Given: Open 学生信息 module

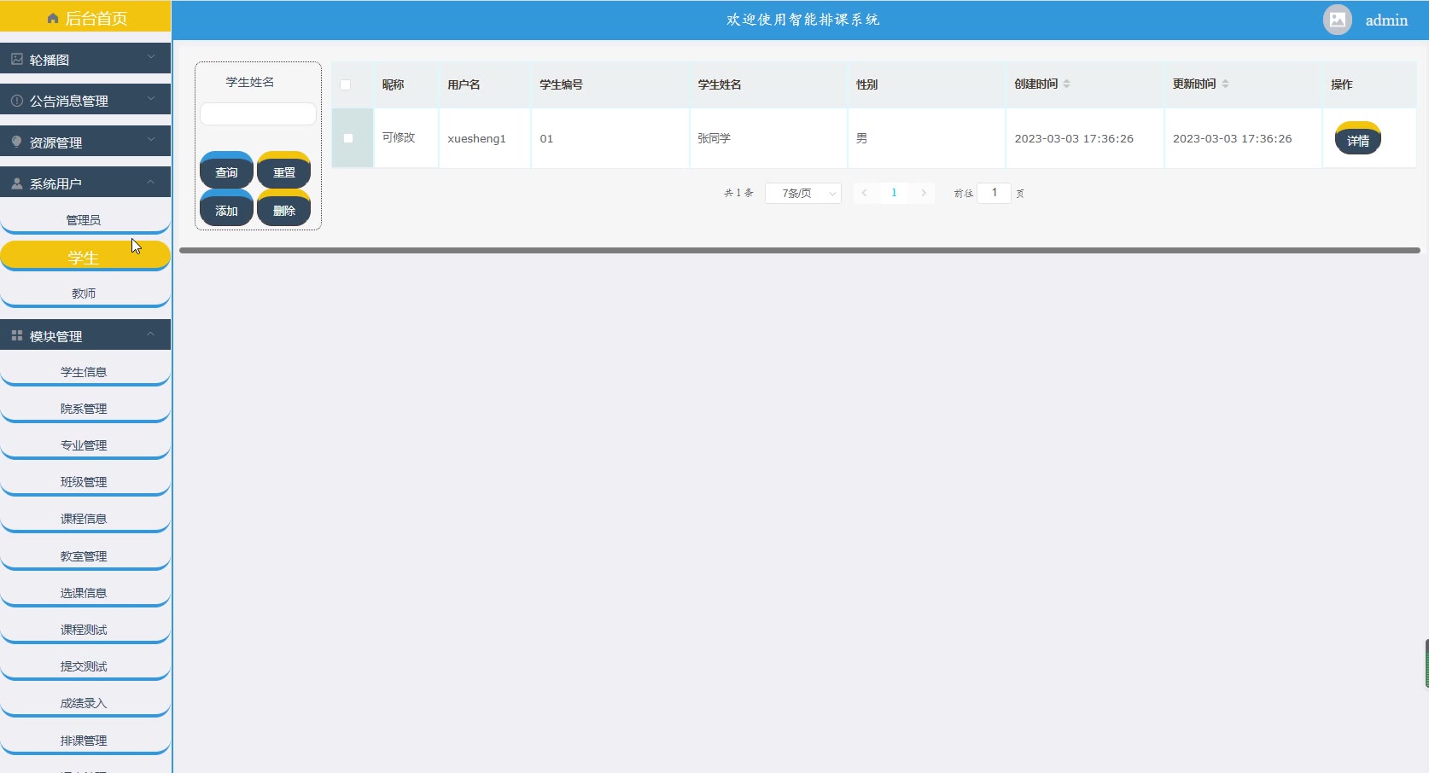Looking at the screenshot, I should 85,372.
